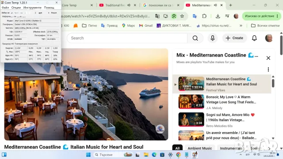Open the media controls icon in Chrome toolbar
The height and width of the screenshot is (159, 283).
pos(227,16)
